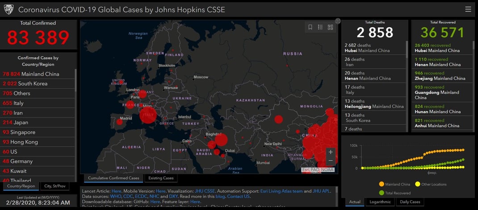Expand the map panel to fullscreen

click(x=338, y=21)
